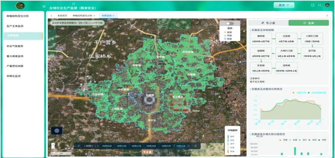Open 农业气象服务 in the sidebar
The image size is (335, 158).
(15, 46)
